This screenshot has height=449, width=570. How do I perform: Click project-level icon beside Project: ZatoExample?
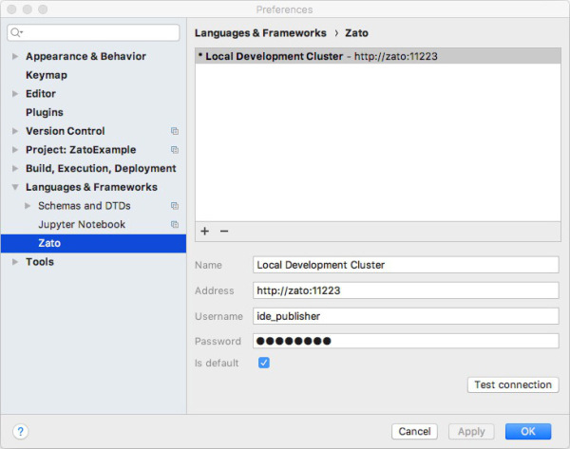(x=175, y=150)
